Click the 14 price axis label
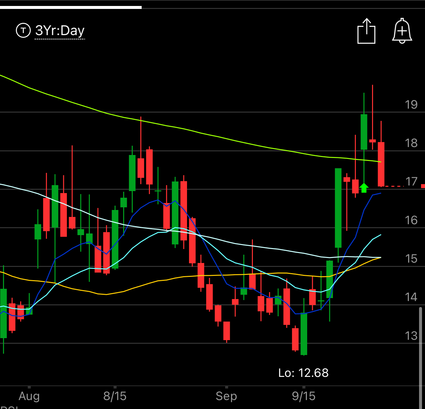The image size is (425, 409). 411,297
